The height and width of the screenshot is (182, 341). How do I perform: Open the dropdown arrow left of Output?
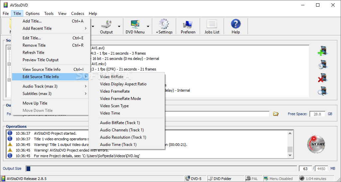coord(93,26)
